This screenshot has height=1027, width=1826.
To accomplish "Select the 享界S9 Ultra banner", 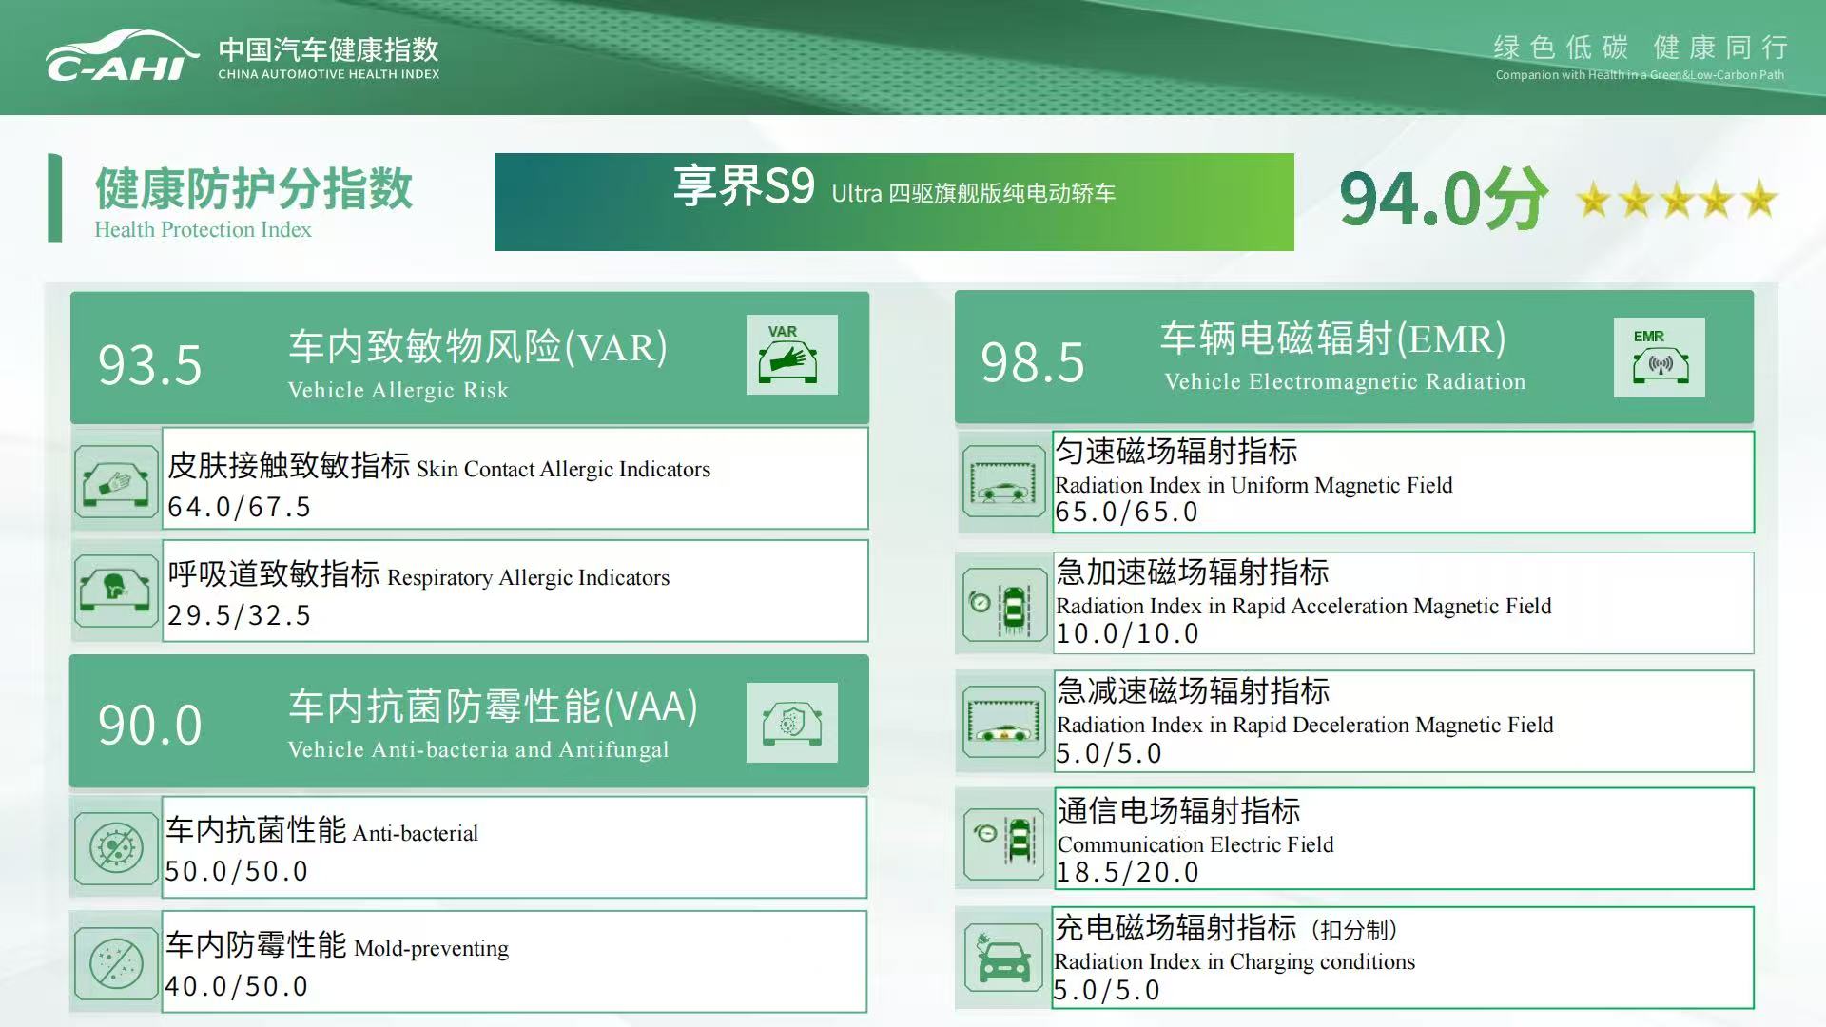I will click(x=894, y=202).
